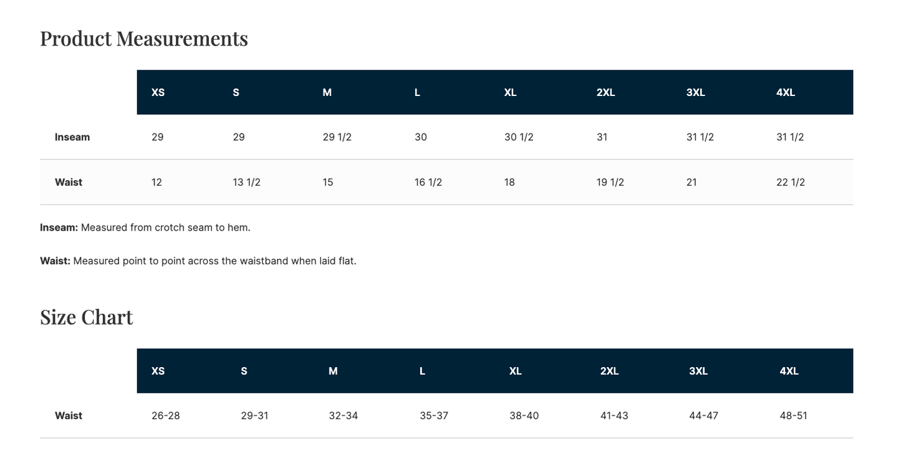Screen dimensions: 901x460
Task: Click the M inseam value 29 1/2
Action: click(x=337, y=137)
